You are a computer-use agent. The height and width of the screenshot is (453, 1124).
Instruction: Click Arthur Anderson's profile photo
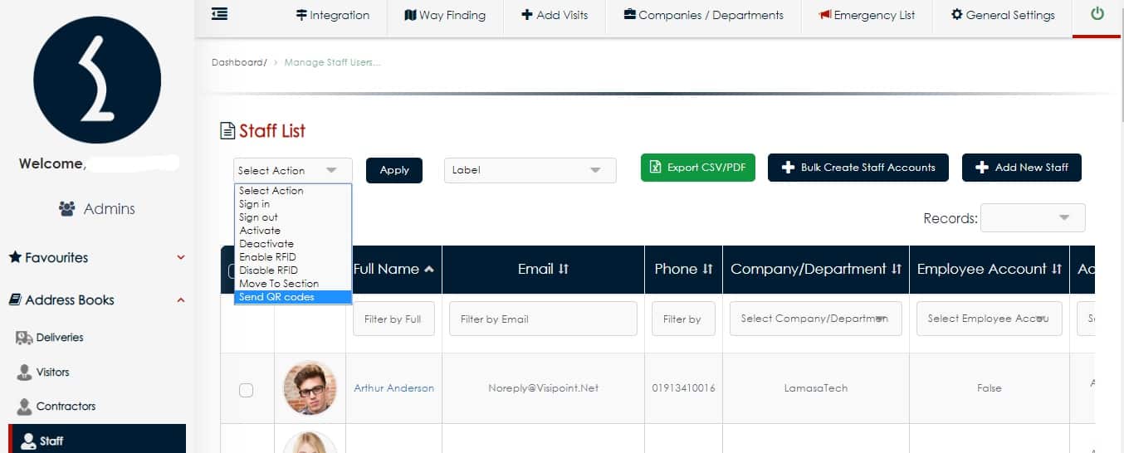point(309,388)
